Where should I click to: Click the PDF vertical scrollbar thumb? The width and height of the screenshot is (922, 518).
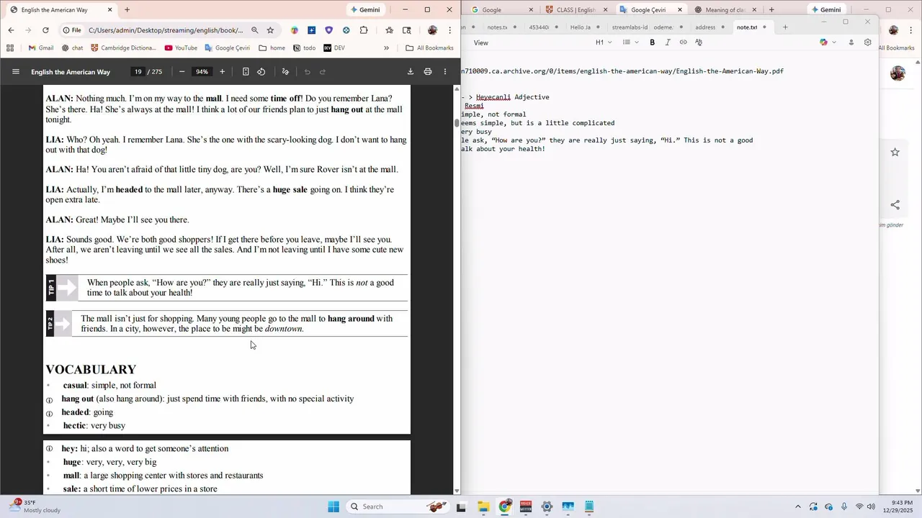point(456,122)
